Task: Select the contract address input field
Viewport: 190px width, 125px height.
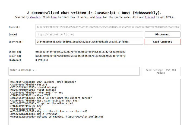Action: coord(89,42)
